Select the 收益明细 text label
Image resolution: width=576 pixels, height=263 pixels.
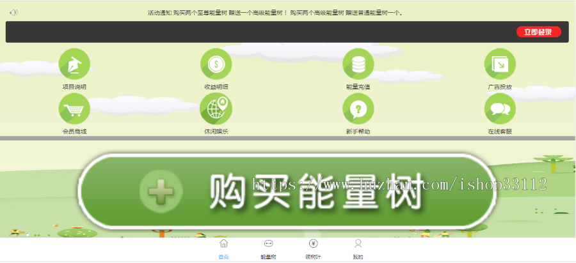tap(216, 87)
